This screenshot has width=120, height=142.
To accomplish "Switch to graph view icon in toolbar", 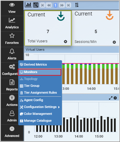I will [x=28, y=5].
